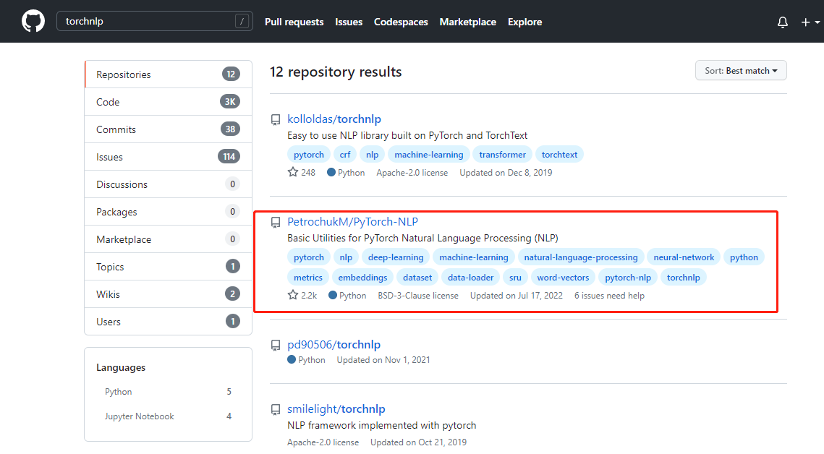Click the sru topic tag

tap(515, 277)
